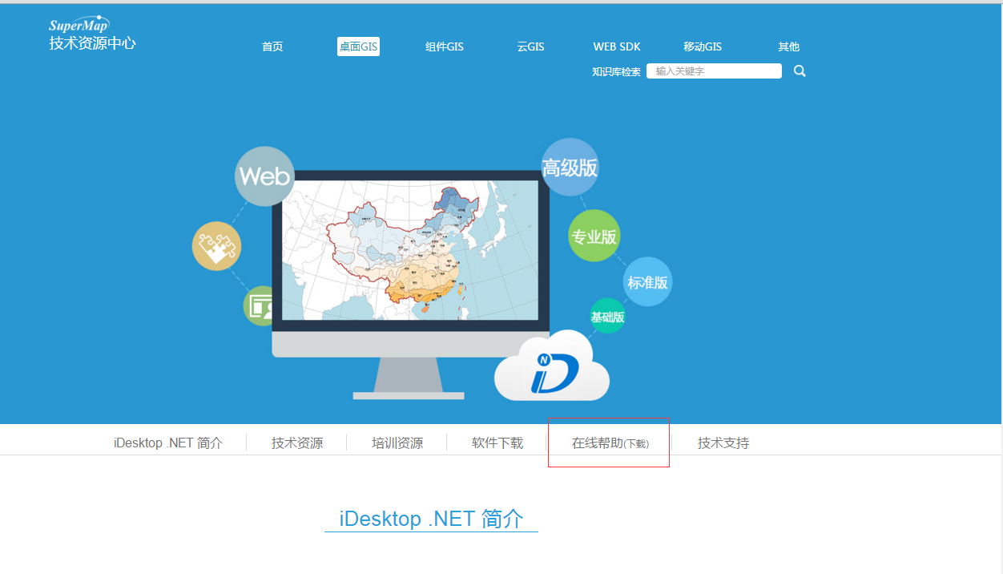Viewport: 1003px width, 574px height.
Task: Go to 软件下载 tab
Action: 497,443
